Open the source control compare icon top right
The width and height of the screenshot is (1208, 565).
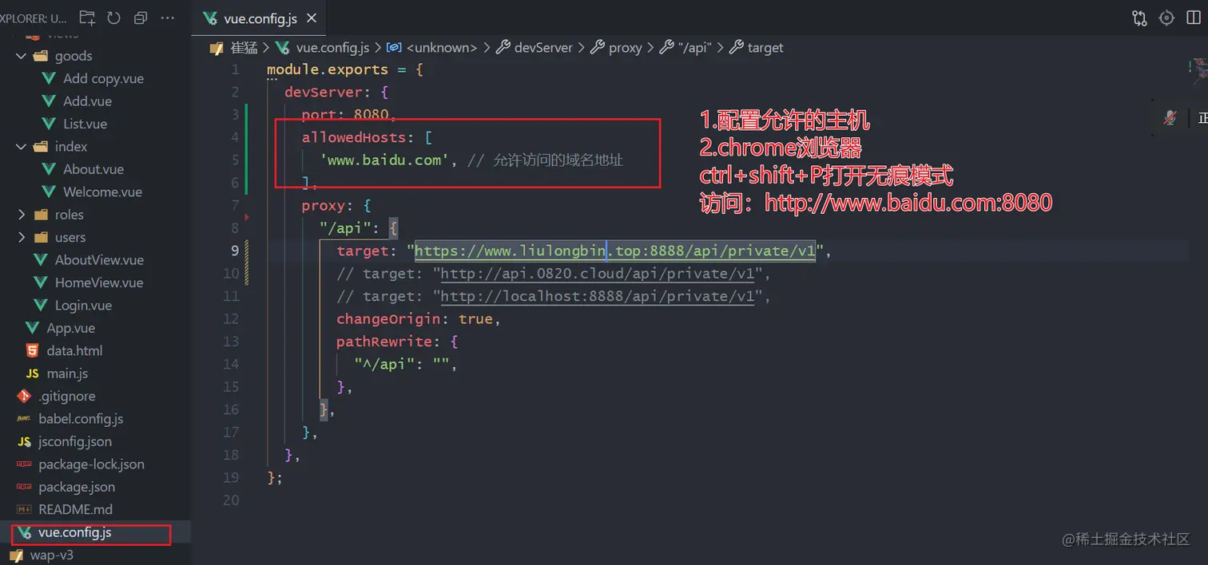[1138, 17]
